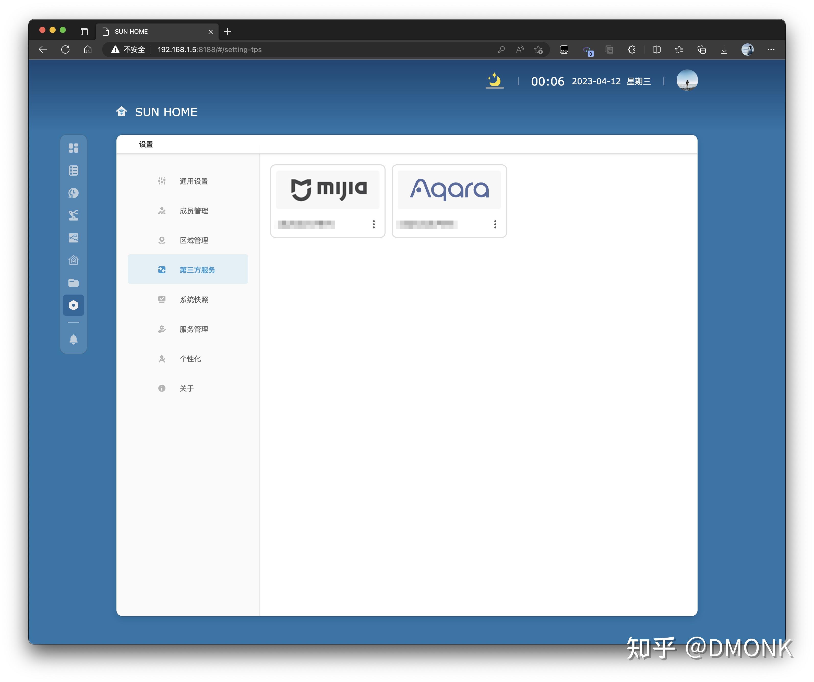The height and width of the screenshot is (682, 814).
Task: Click the house security sidebar icon
Action: point(73,260)
